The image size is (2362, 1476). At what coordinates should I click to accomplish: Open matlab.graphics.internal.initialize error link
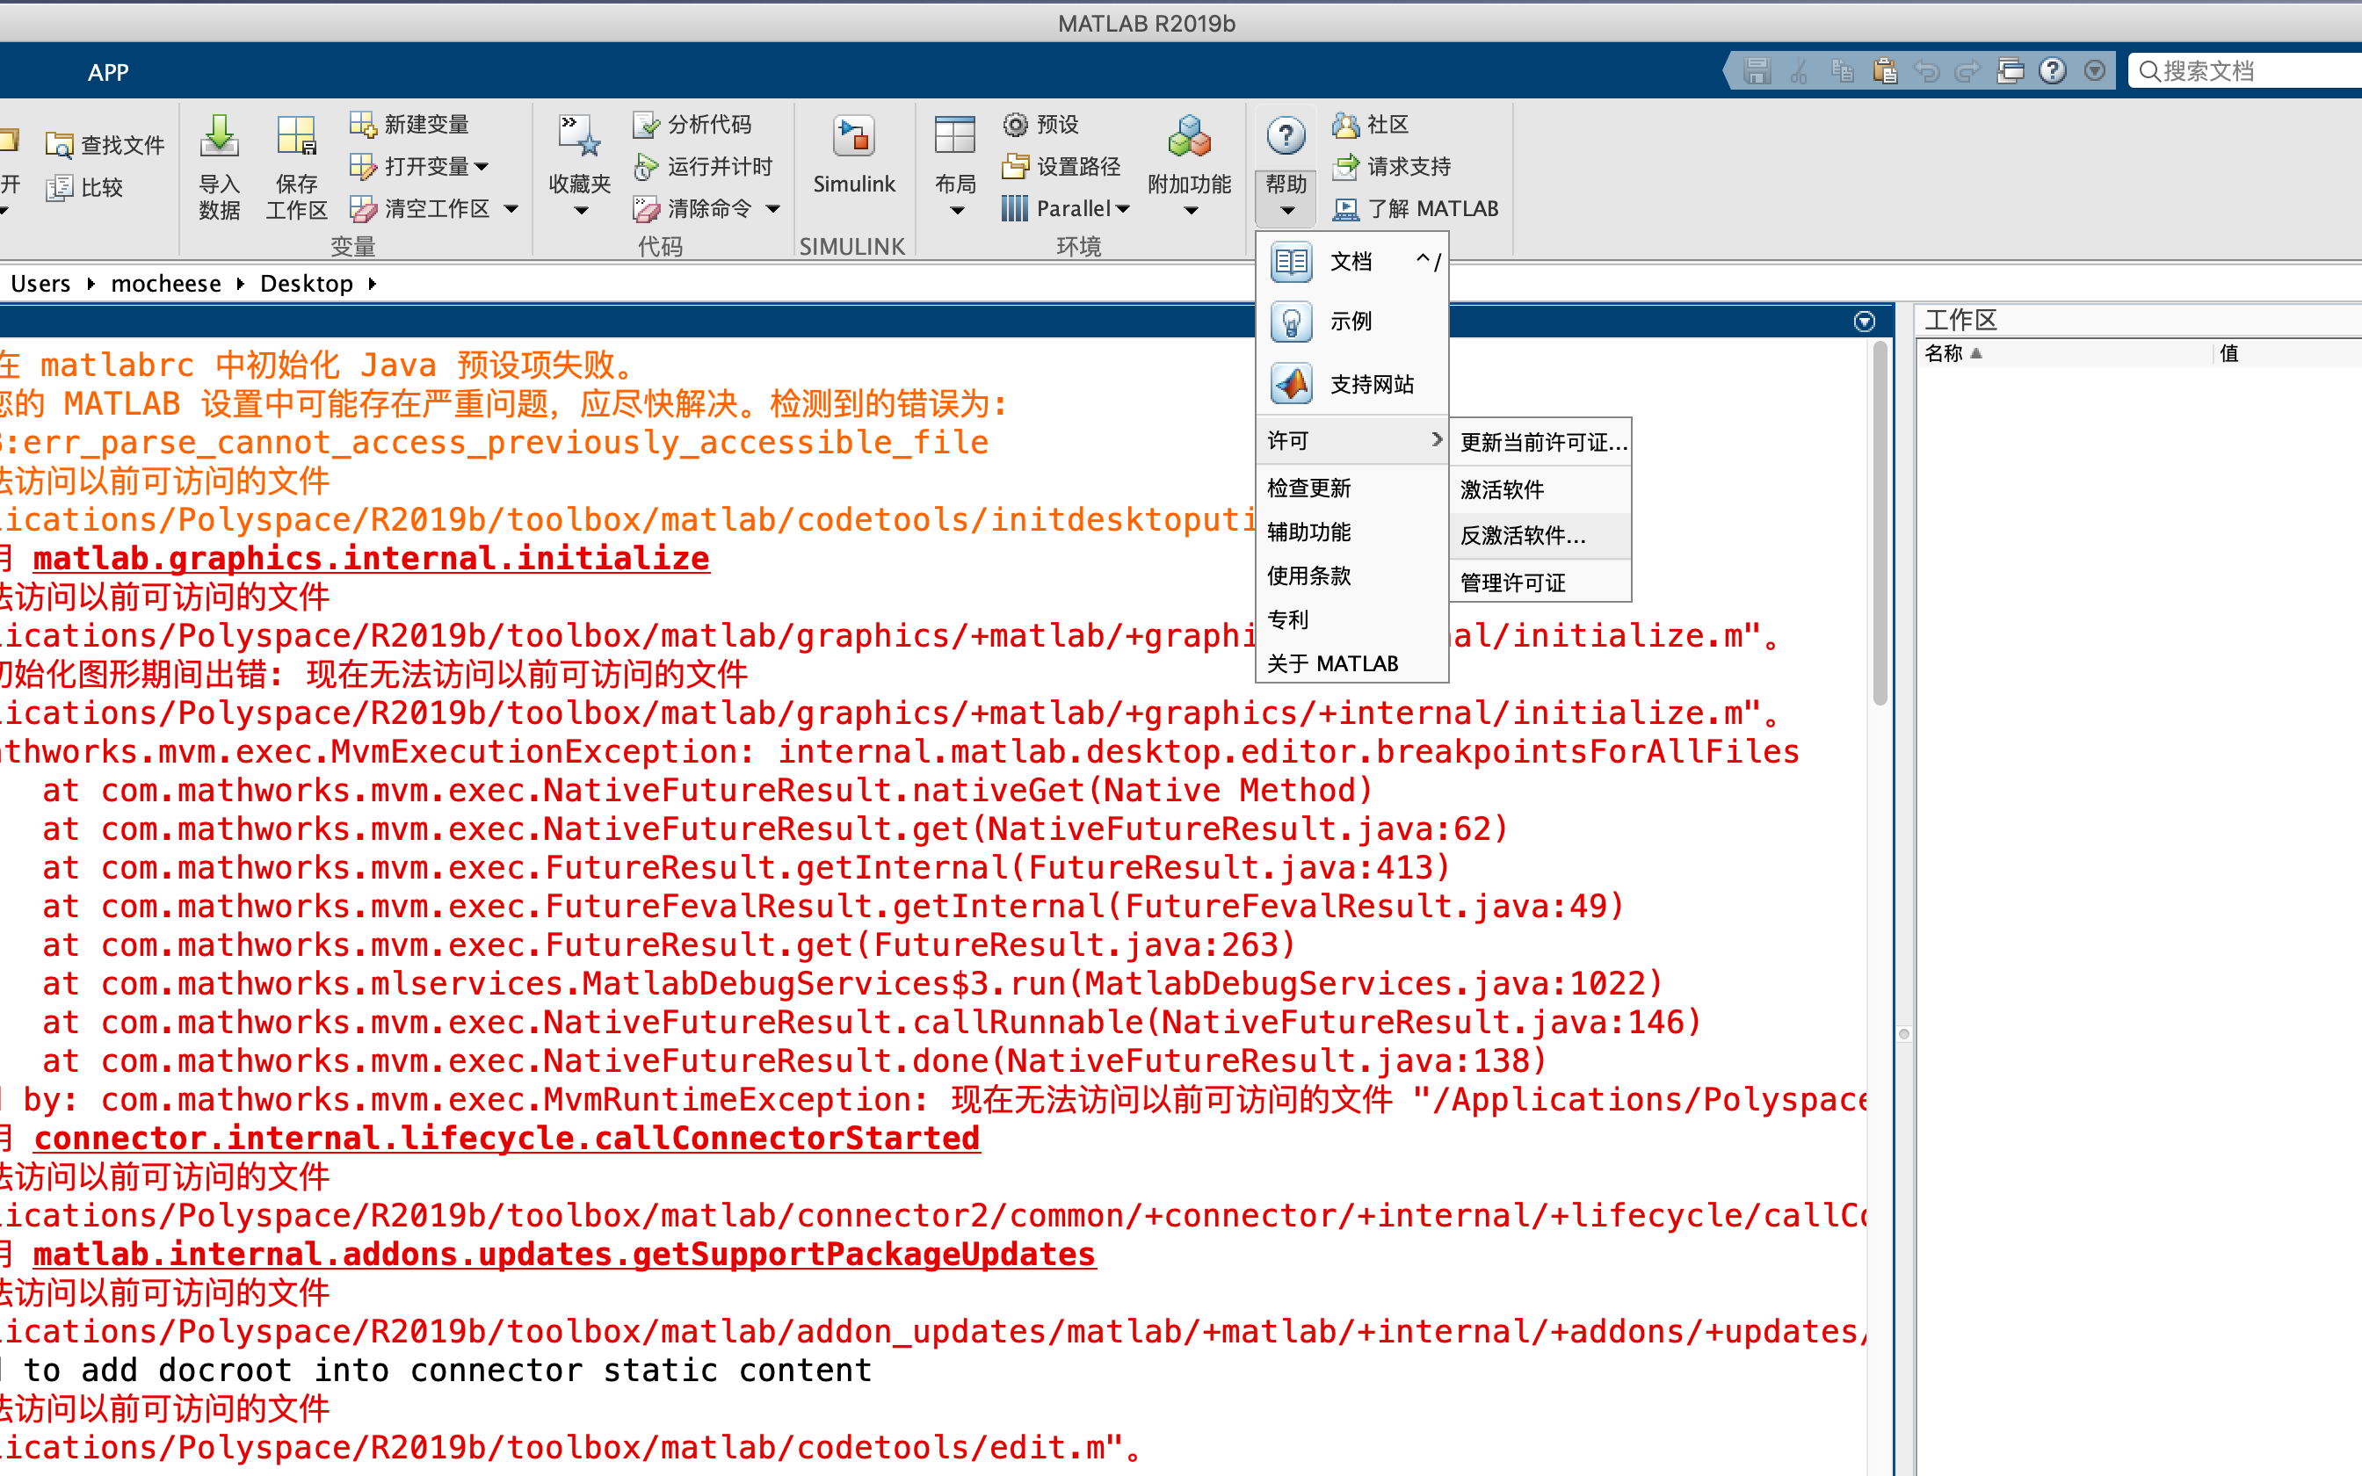click(371, 559)
